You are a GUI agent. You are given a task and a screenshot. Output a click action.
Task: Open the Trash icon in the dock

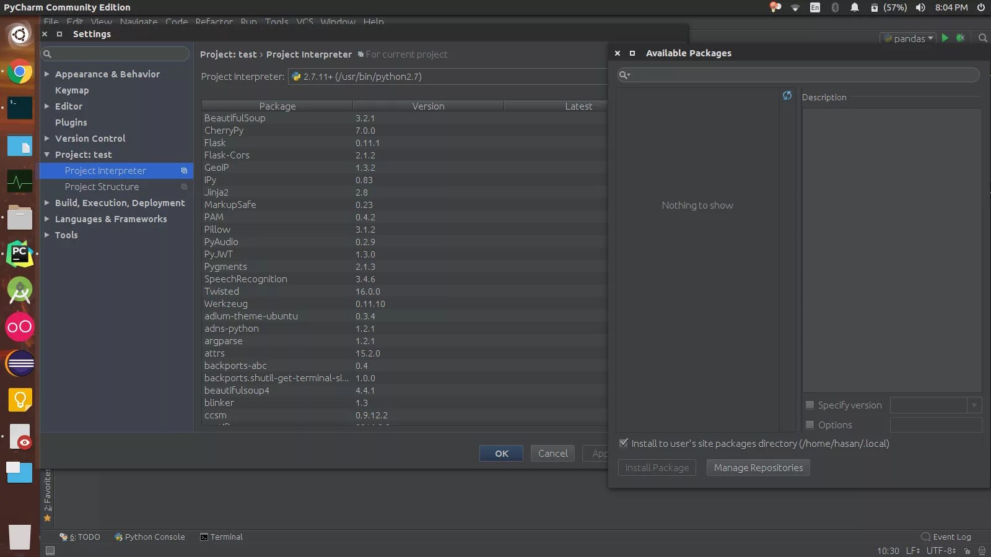click(20, 536)
